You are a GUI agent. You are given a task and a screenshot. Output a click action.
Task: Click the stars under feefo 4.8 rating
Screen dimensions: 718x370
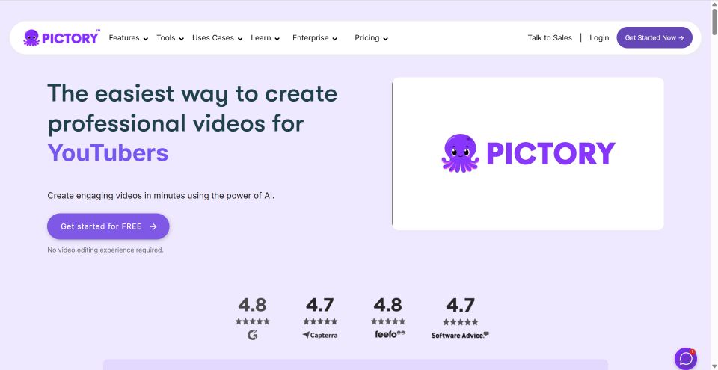388,321
